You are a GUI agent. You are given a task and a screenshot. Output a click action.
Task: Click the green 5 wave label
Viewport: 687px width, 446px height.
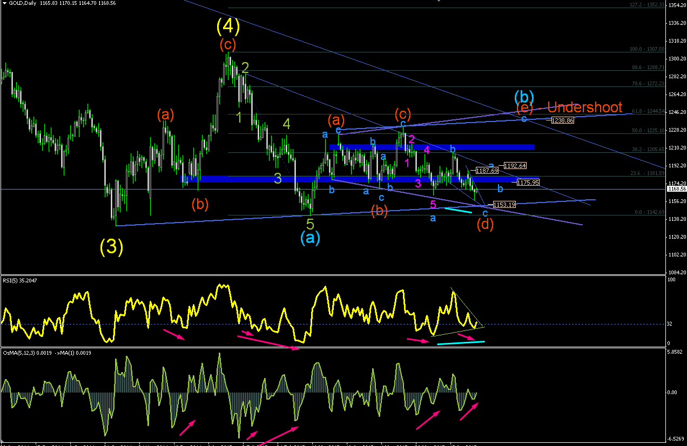pos(310,224)
